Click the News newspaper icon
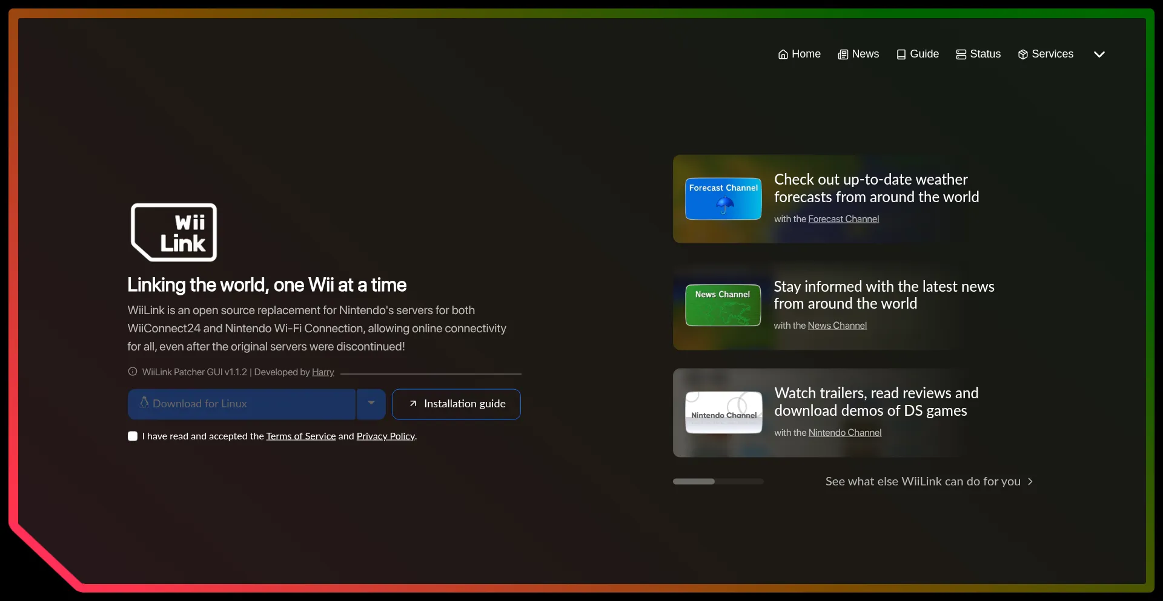 coord(843,54)
